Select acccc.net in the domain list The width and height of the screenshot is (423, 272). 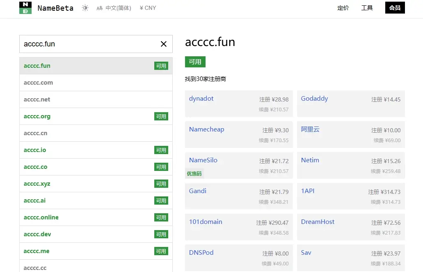(x=96, y=99)
